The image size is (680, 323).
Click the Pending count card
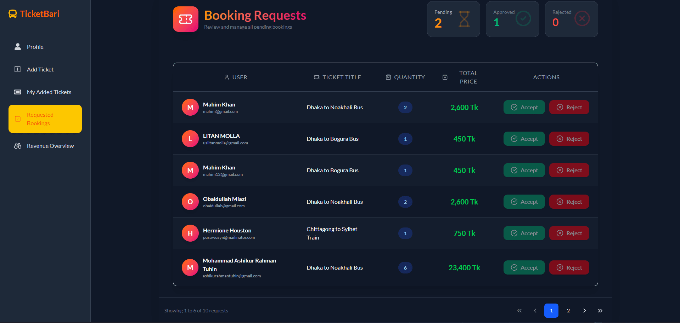point(454,19)
